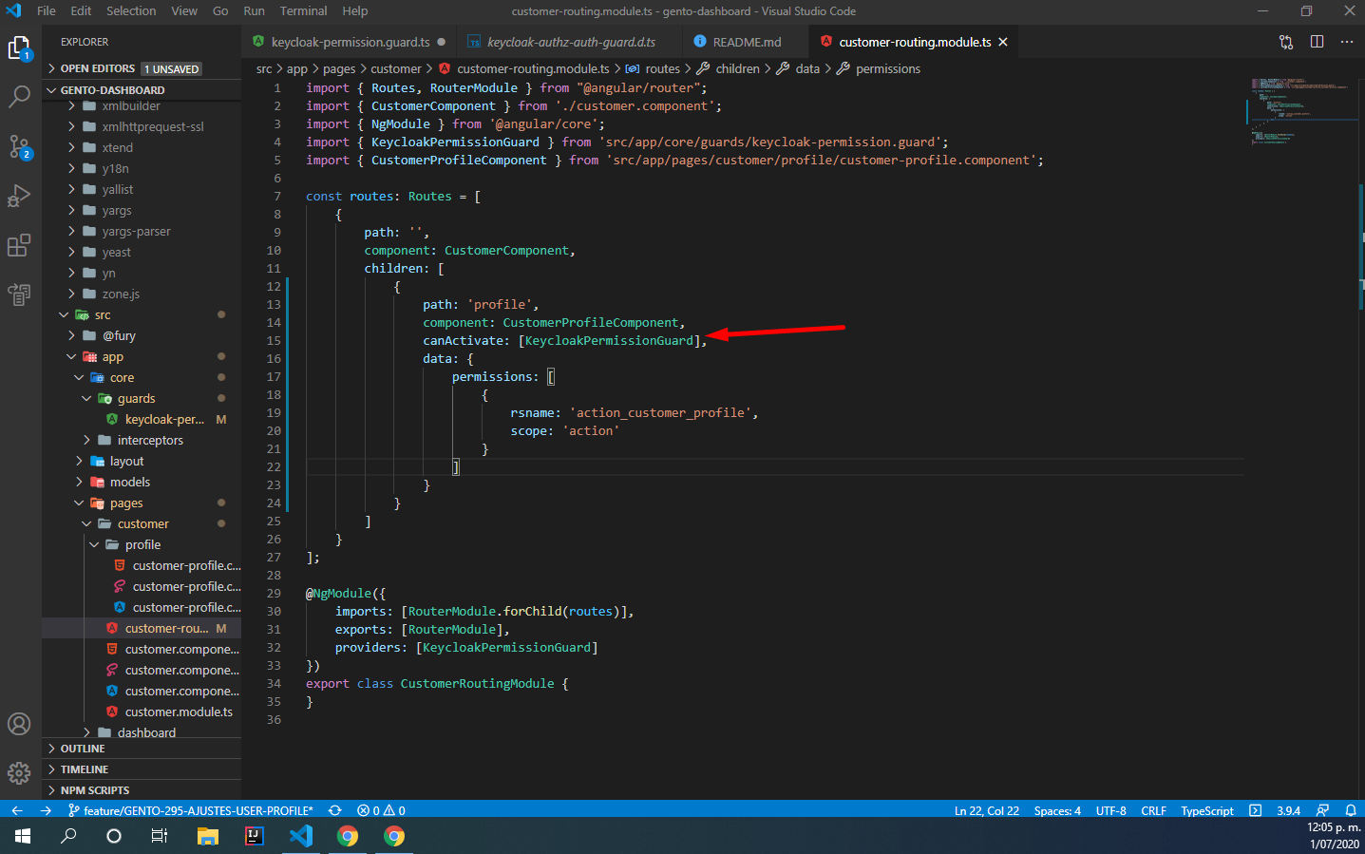Screen dimensions: 1365x854
Task: Open the notifications bell in status bar
Action: [x=1351, y=810]
